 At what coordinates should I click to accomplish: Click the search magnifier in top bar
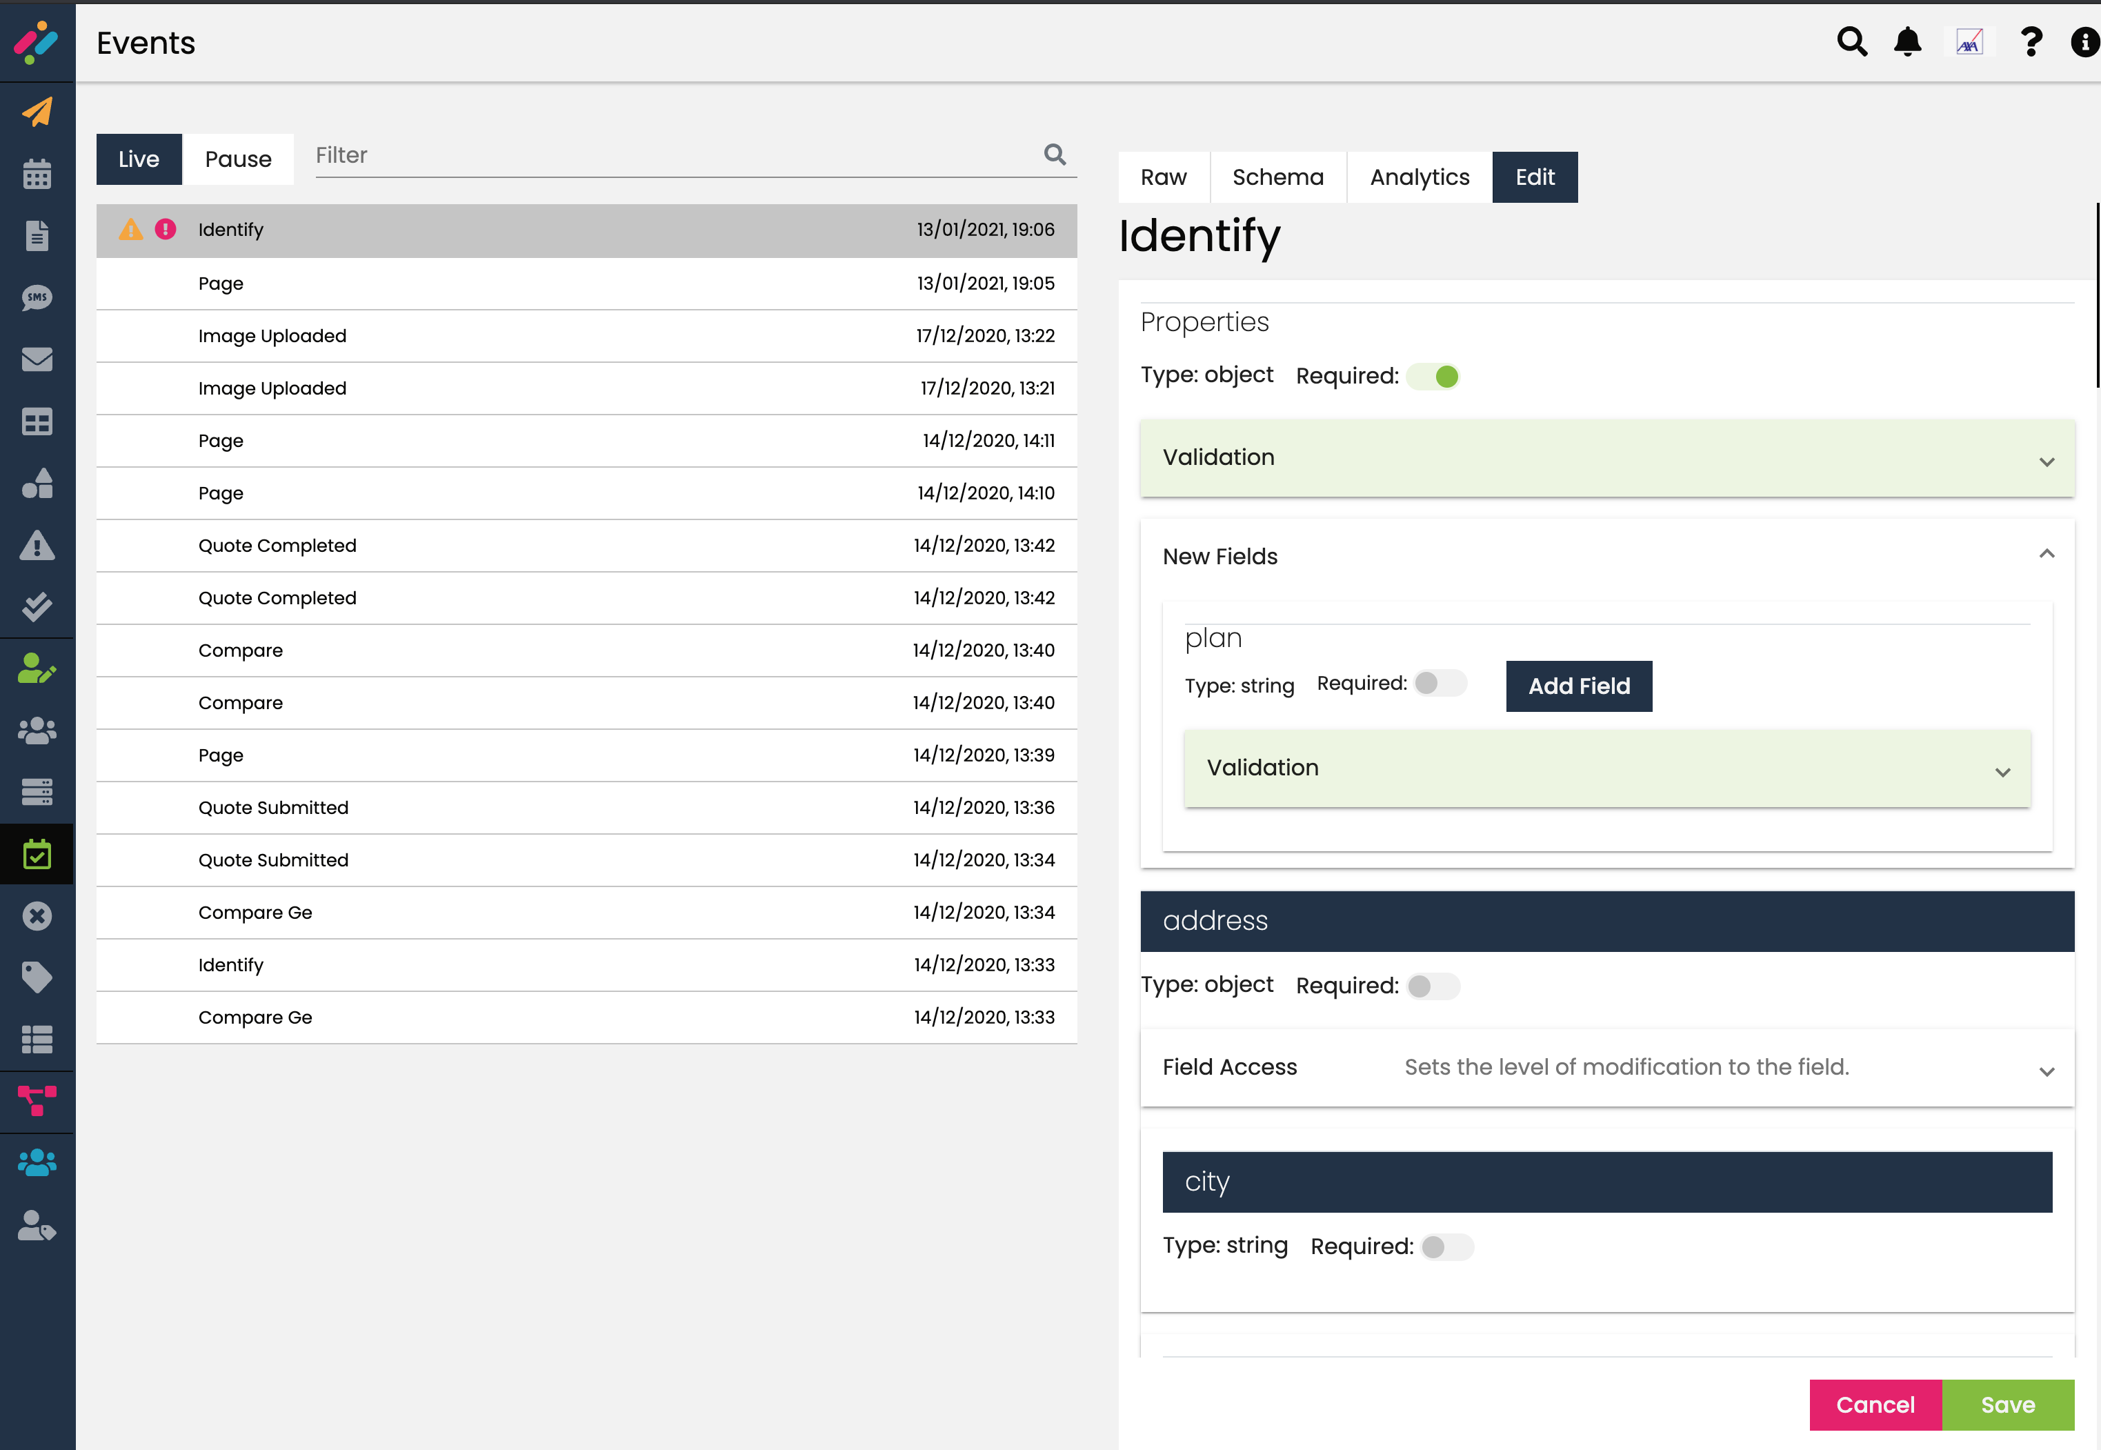tap(1852, 42)
